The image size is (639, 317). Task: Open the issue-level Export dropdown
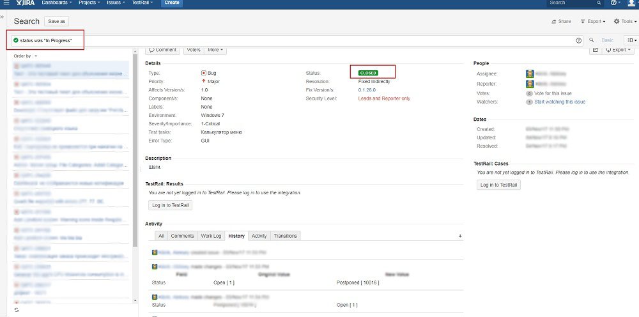click(x=618, y=50)
